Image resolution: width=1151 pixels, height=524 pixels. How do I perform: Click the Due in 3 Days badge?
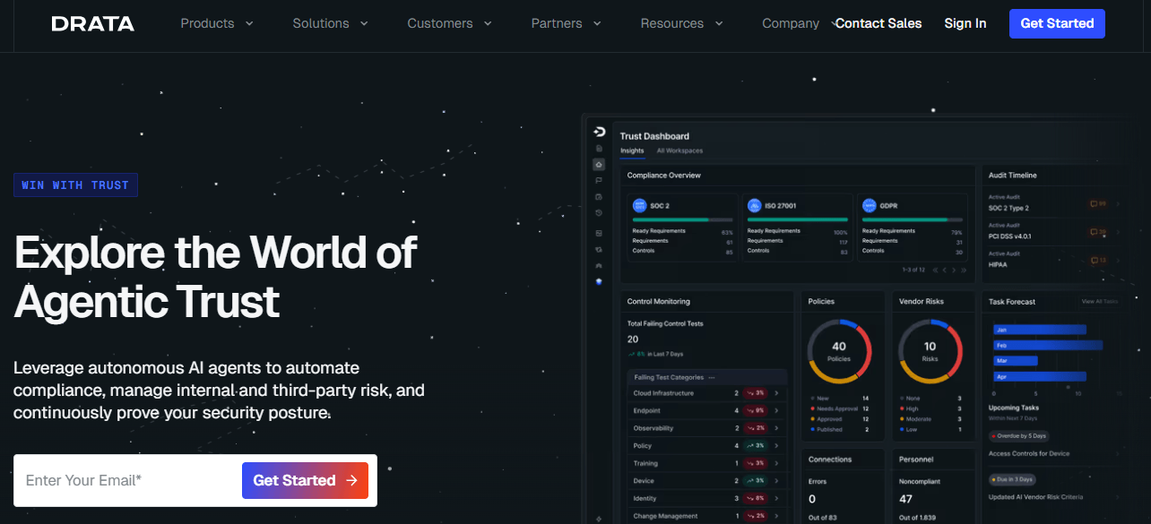tap(1013, 479)
